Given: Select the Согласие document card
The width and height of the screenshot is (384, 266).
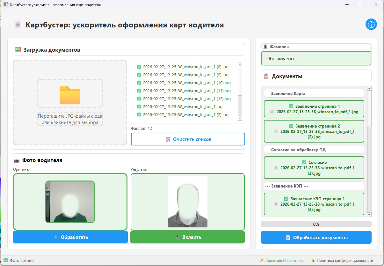Looking at the screenshot, I should click(314, 167).
